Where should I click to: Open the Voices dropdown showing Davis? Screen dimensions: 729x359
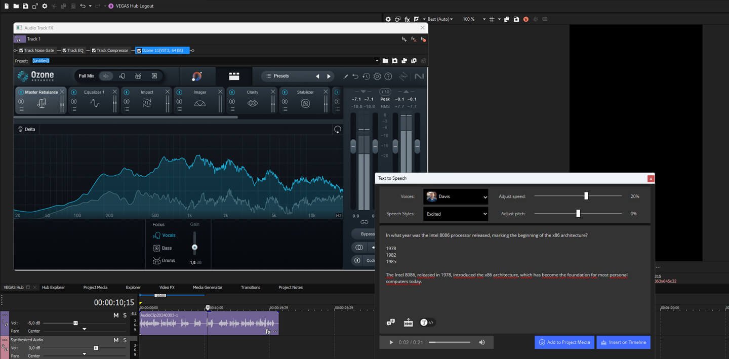pyautogui.click(x=456, y=196)
